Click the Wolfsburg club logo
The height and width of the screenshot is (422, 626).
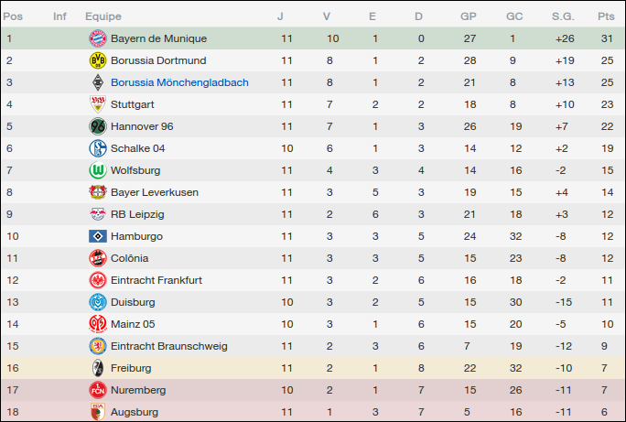[97, 170]
